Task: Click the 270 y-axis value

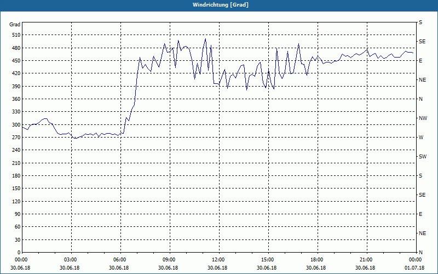Action: click(x=16, y=138)
